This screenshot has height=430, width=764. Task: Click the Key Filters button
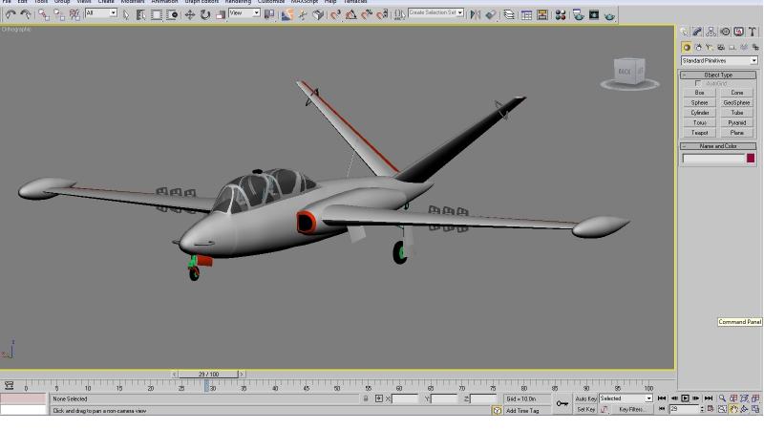coord(631,410)
